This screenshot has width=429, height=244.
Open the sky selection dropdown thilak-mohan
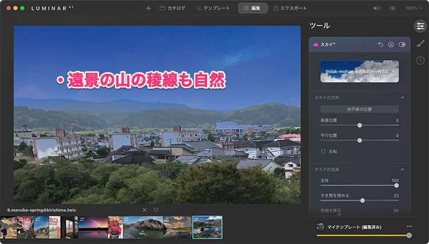point(359,71)
